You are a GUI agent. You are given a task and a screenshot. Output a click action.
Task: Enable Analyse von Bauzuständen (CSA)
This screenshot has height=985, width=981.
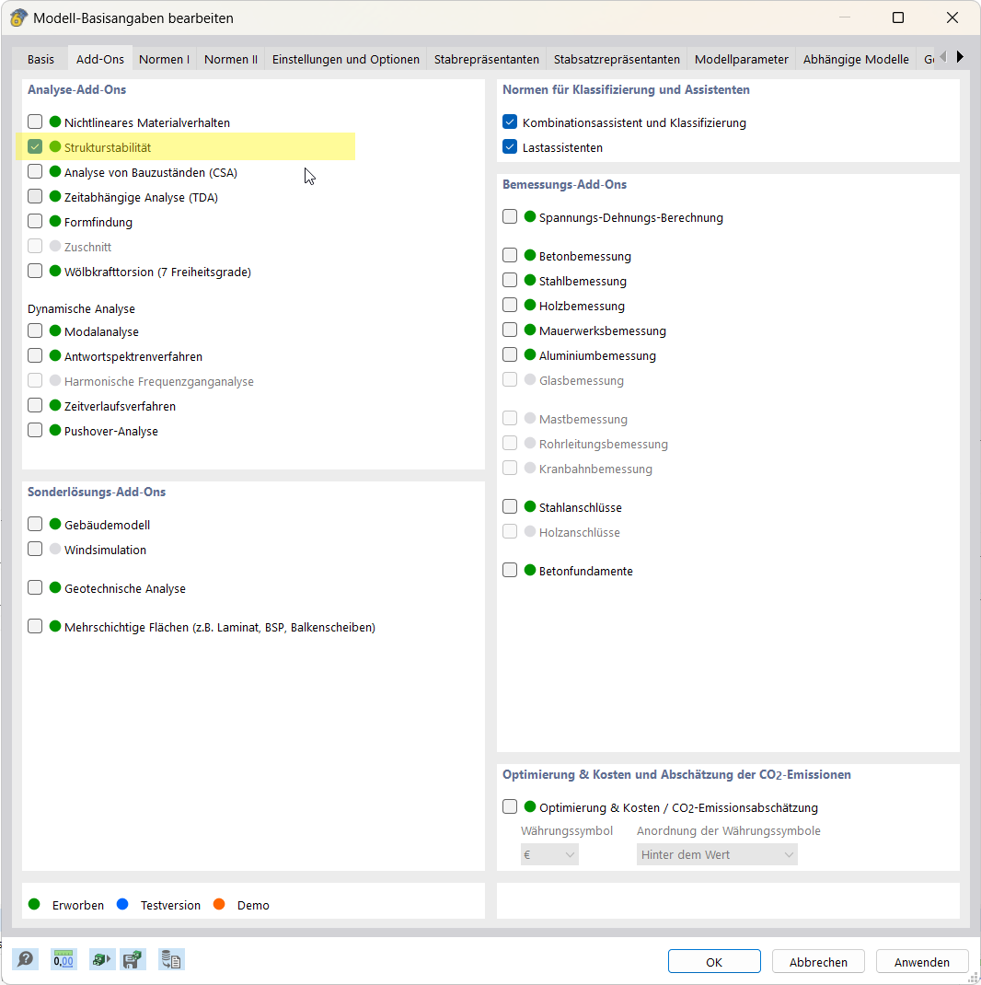tap(35, 171)
